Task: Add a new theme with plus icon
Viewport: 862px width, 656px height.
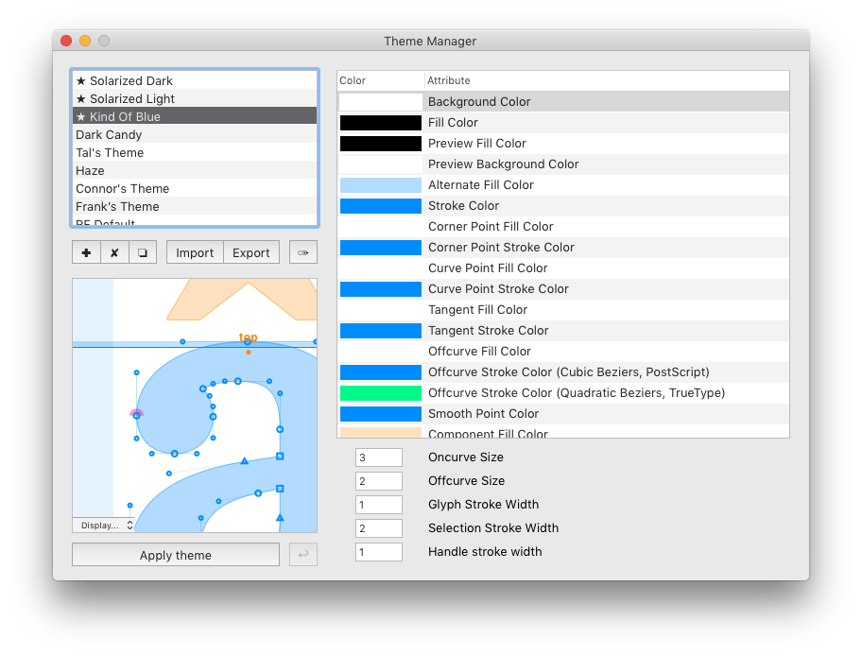Action: click(86, 252)
